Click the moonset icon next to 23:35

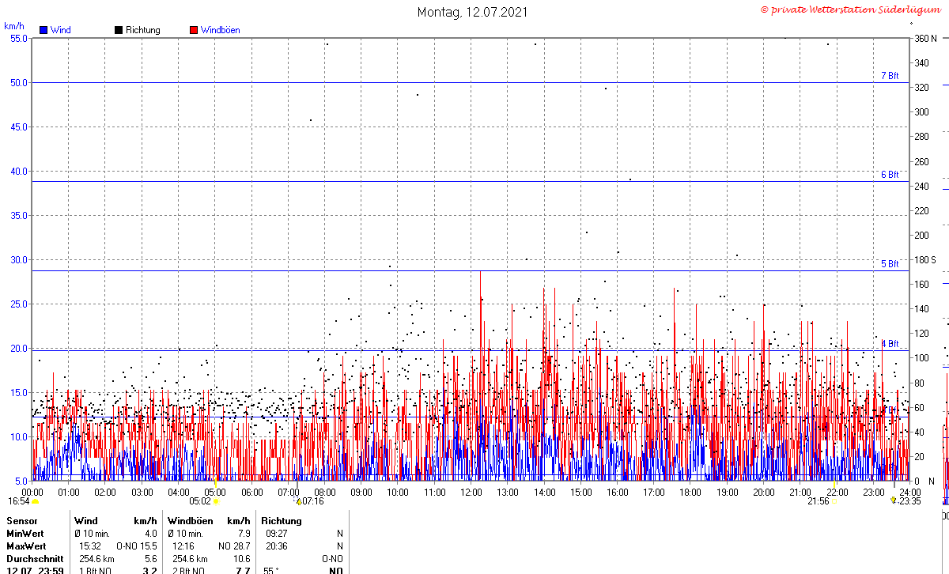pos(893,500)
